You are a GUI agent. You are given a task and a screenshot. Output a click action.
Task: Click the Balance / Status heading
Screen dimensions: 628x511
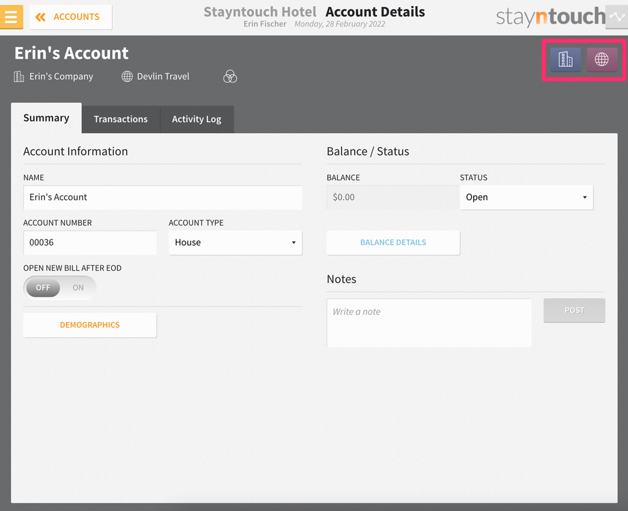coord(368,151)
